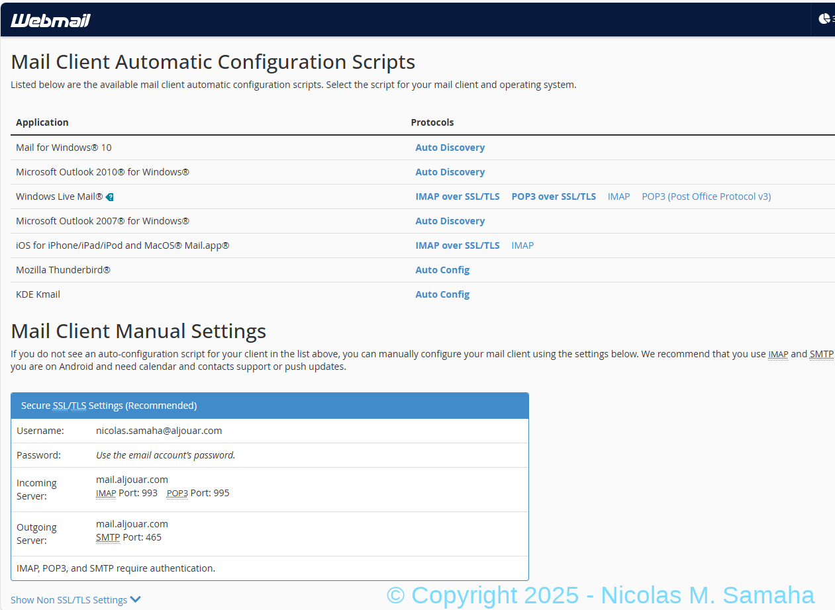
Task: Click the IMAP abbreviation in the manual settings description
Action: tap(778, 354)
